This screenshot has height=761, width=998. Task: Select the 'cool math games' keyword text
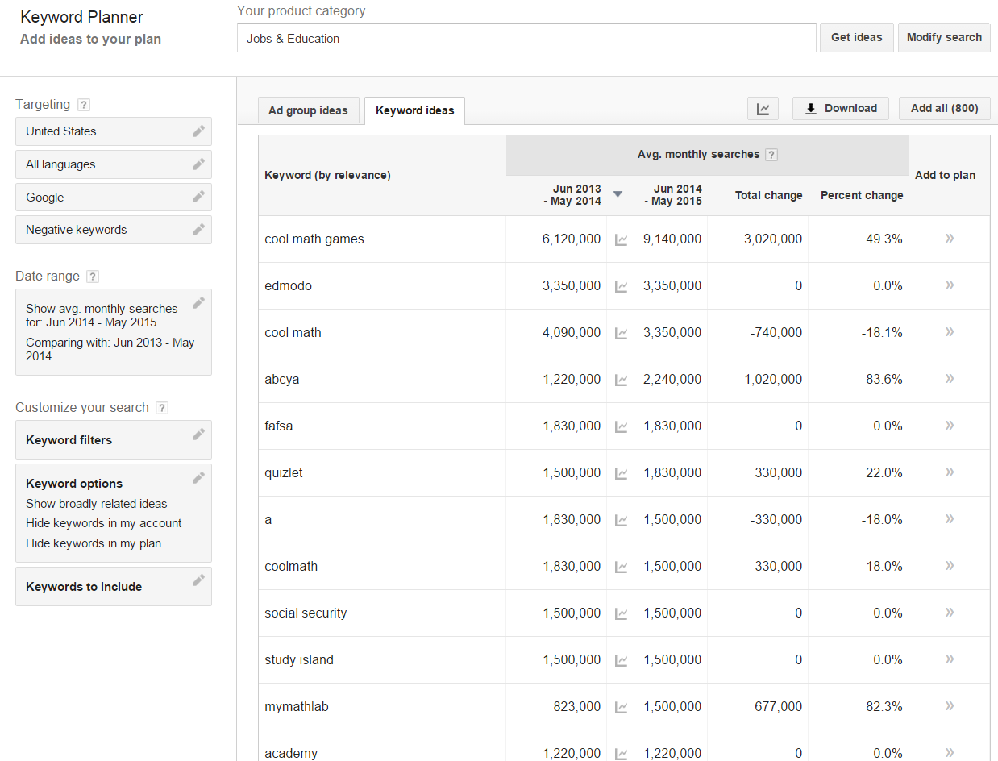[x=314, y=239]
